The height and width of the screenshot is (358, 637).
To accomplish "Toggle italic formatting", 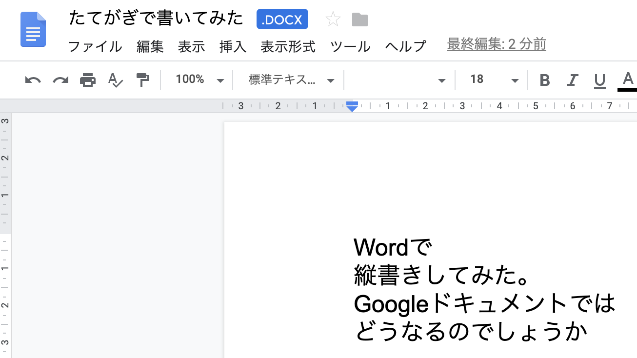I will point(572,80).
